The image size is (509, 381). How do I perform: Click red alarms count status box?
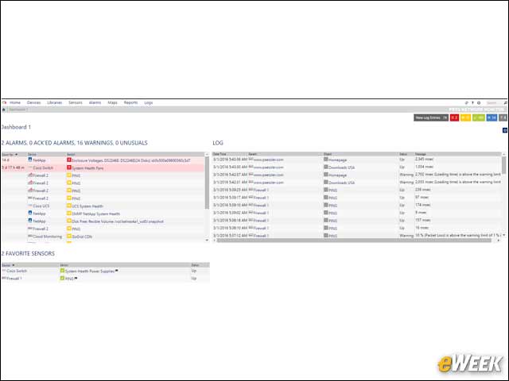pyautogui.click(x=454, y=117)
